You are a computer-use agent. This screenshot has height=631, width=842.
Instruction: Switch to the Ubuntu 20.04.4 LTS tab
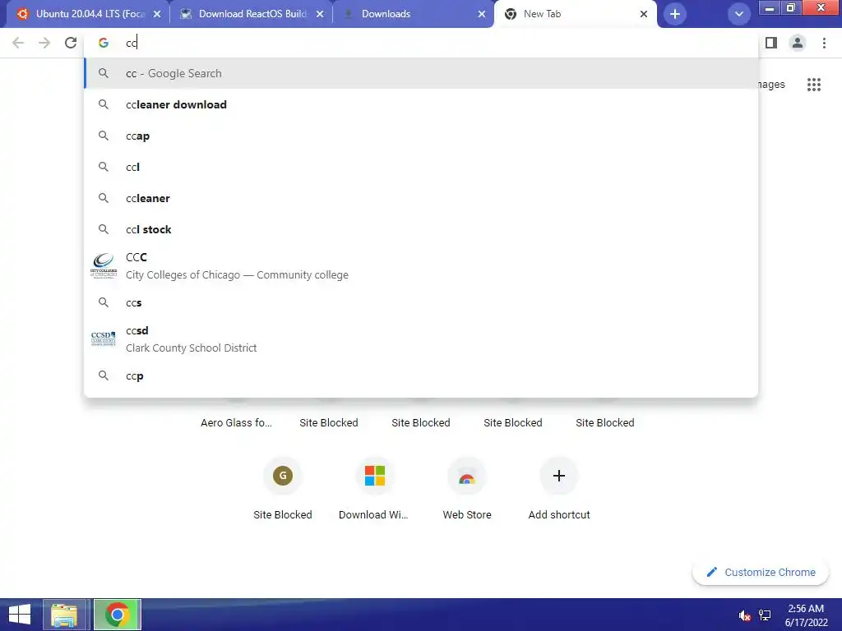point(89,14)
